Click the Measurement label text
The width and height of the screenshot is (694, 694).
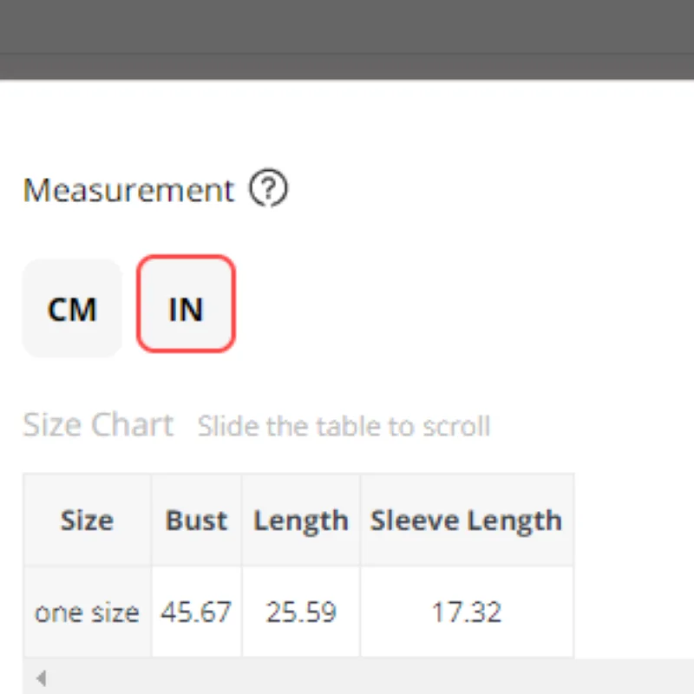click(x=128, y=190)
